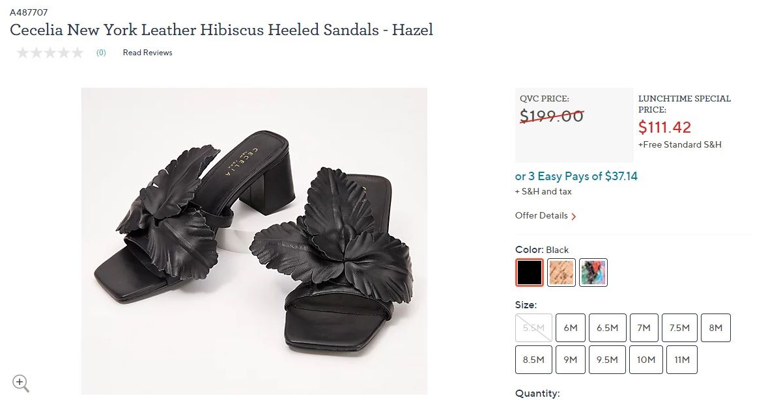Click the magnifier zoom icon below product image

tap(21, 384)
